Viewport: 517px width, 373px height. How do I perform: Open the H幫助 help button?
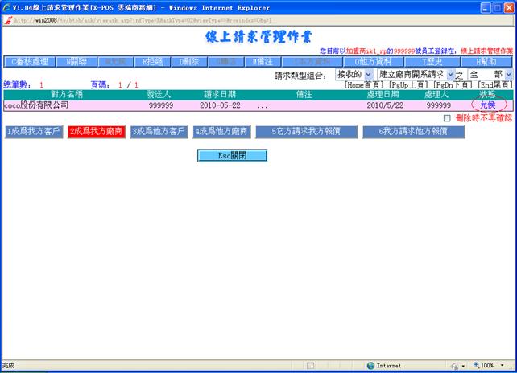486,61
